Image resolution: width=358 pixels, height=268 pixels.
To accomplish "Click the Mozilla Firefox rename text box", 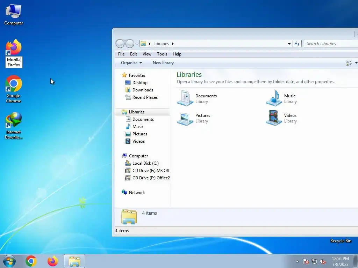I will (x=14, y=62).
